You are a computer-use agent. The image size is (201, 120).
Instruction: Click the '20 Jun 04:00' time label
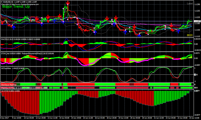tap(135, 118)
